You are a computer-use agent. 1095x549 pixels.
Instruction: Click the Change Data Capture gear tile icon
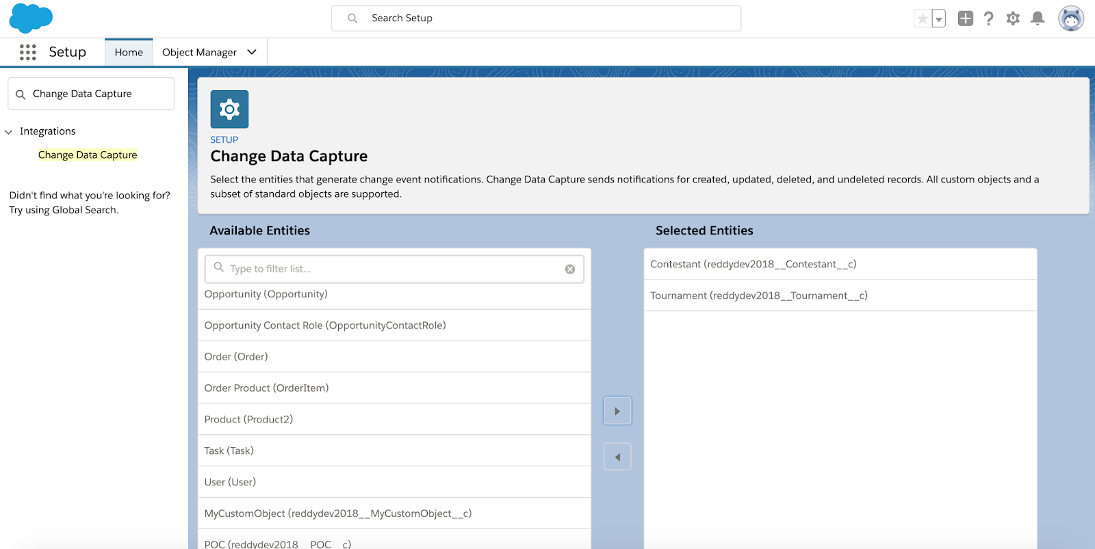pos(229,109)
